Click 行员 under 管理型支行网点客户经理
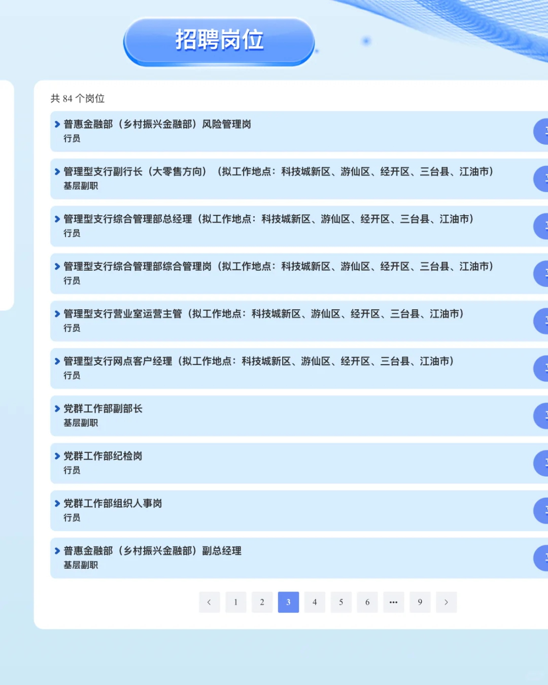548x685 pixels. click(72, 375)
